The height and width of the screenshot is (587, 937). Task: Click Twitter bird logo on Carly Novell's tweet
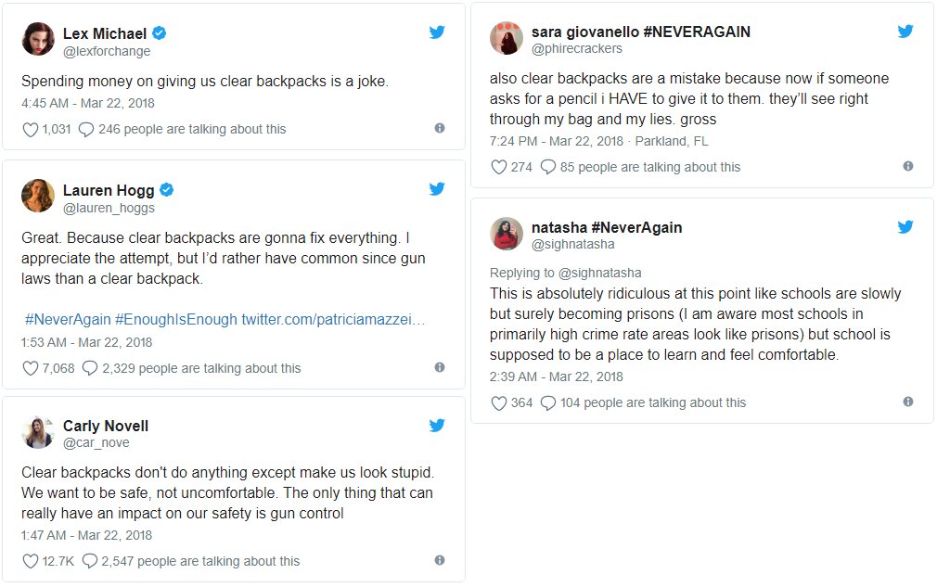click(x=437, y=426)
